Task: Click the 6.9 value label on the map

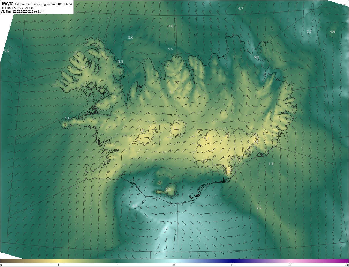Action: (x=256, y=57)
